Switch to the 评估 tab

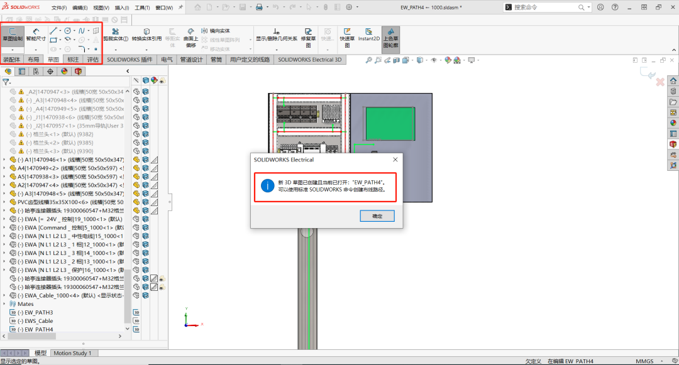(92, 60)
